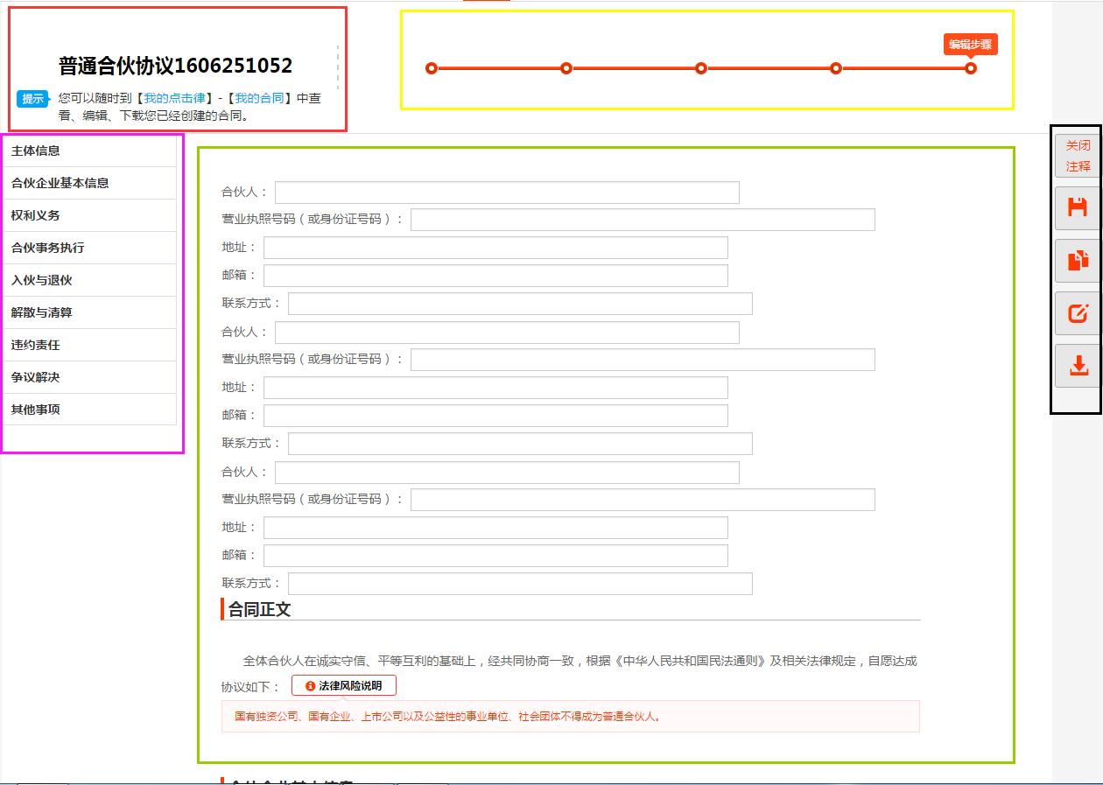This screenshot has width=1103, height=785.
Task: Select the first step dot on the progress line
Action: point(431,67)
